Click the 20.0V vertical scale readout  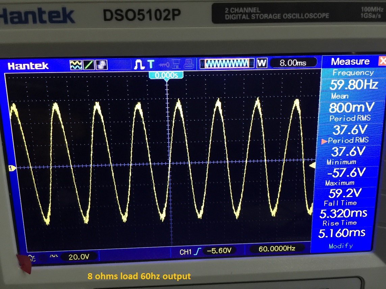pos(79,257)
